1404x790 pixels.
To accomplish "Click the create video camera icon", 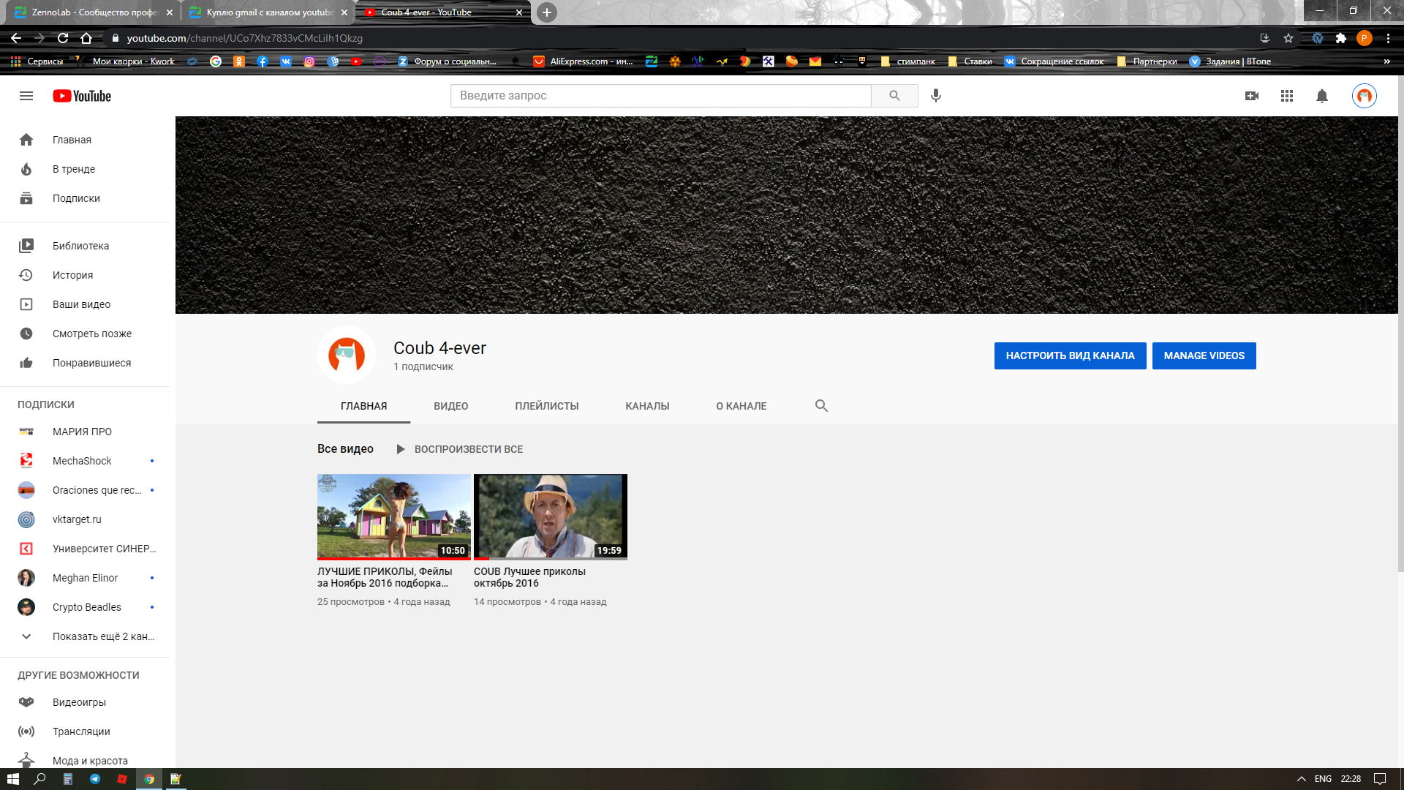I will pos(1252,96).
